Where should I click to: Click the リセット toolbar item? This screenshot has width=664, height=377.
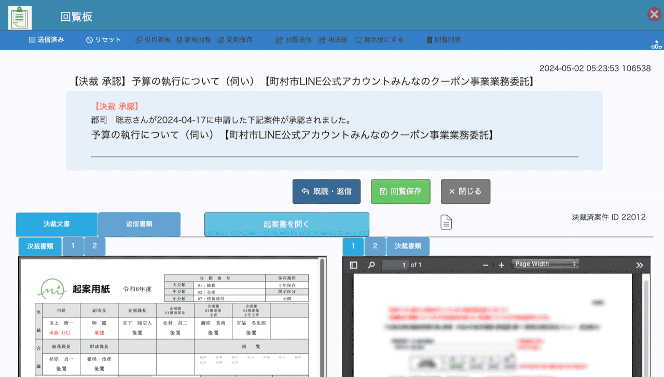pos(104,40)
